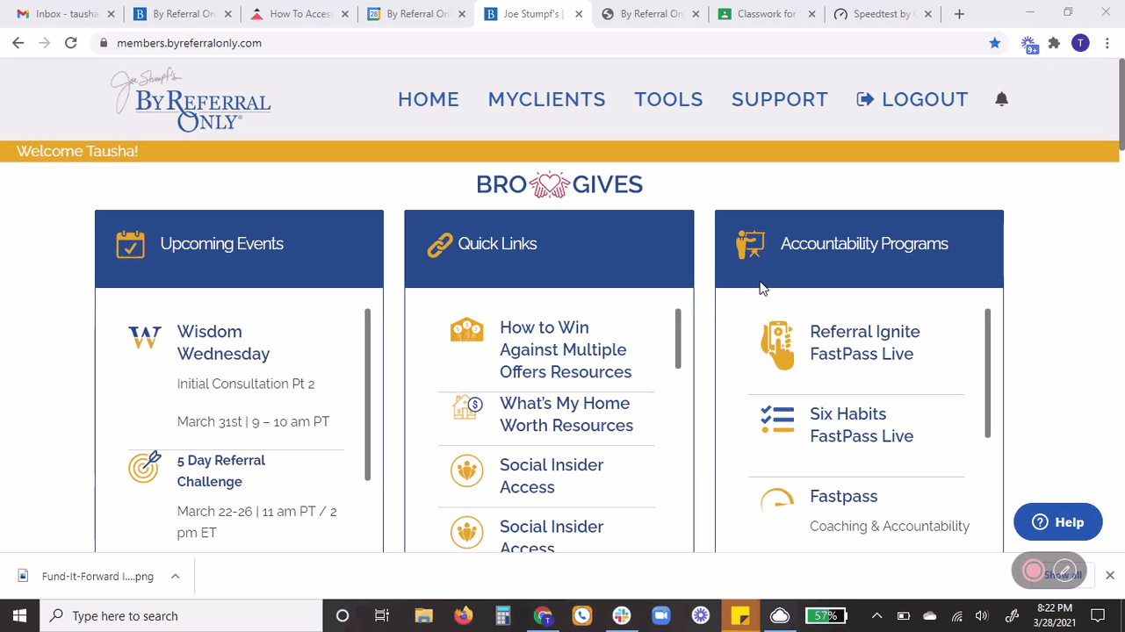
Task: Expand the Fund-It-Forward download options chevron
Action: [175, 576]
